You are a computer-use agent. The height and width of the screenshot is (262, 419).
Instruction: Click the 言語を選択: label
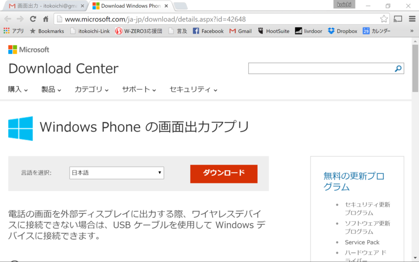click(36, 173)
